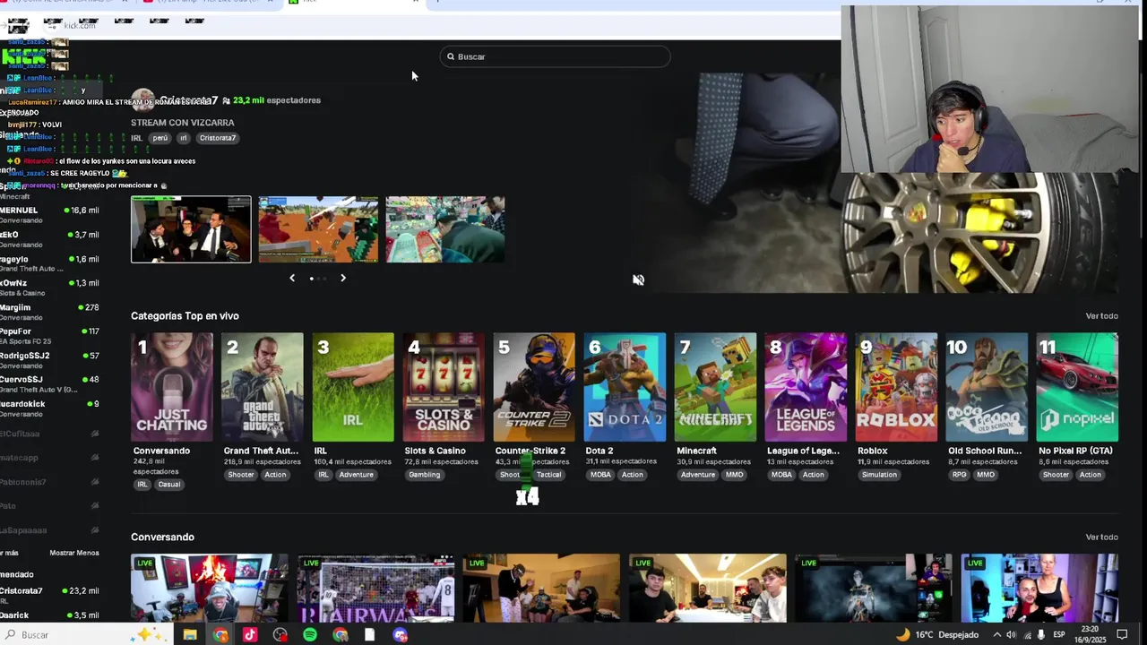Click the 'Cristorata7' tag chip
This screenshot has width=1147, height=645.
pos(218,138)
